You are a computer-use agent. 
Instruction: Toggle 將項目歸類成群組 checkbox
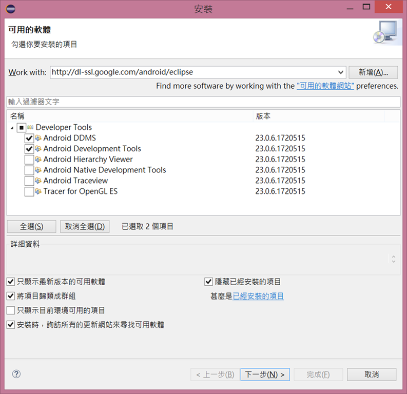(x=11, y=295)
